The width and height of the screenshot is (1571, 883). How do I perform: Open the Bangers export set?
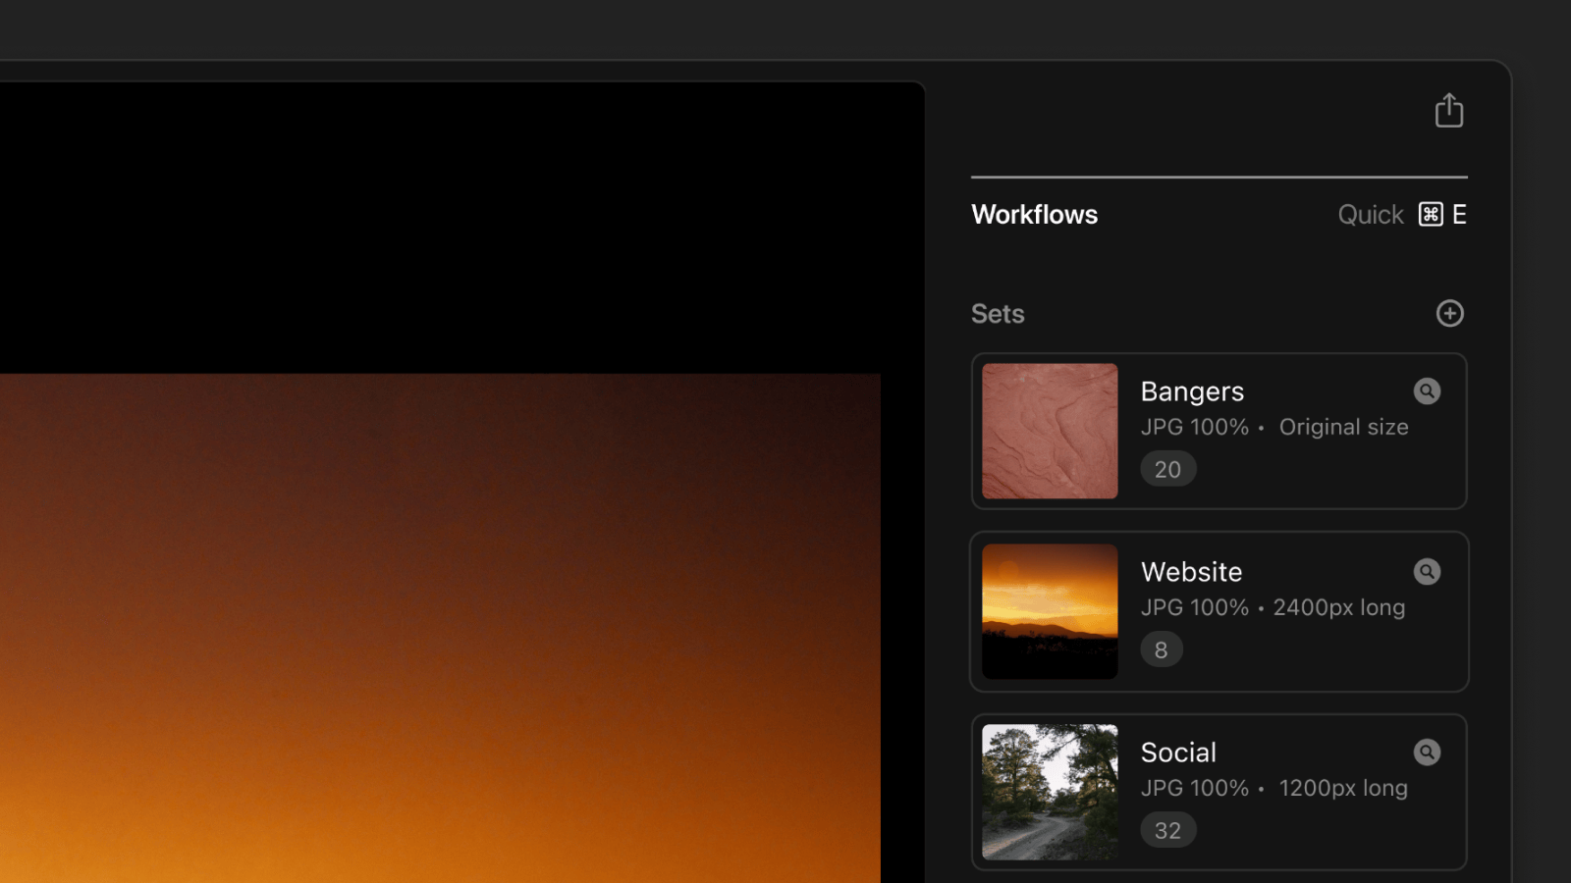click(x=1218, y=432)
